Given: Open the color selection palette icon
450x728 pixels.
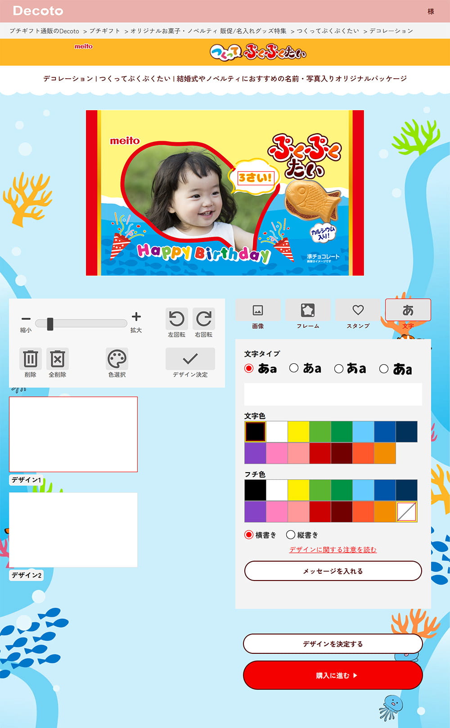Looking at the screenshot, I should click(117, 359).
